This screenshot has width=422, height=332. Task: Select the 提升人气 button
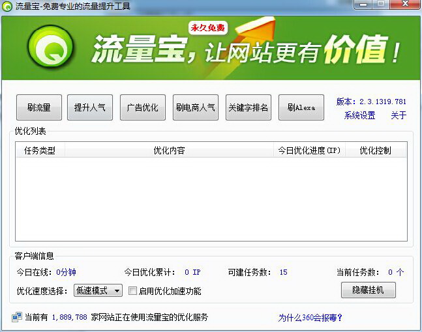pyautogui.click(x=90, y=107)
